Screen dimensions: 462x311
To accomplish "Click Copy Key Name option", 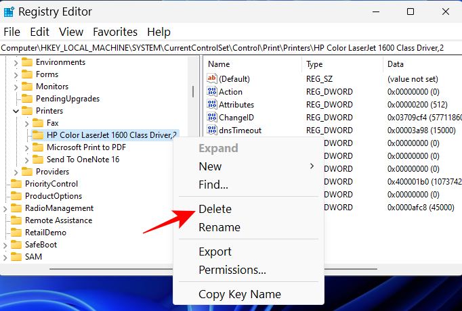I will pos(239,294).
